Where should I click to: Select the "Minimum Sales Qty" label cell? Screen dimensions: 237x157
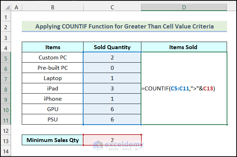point(53,140)
